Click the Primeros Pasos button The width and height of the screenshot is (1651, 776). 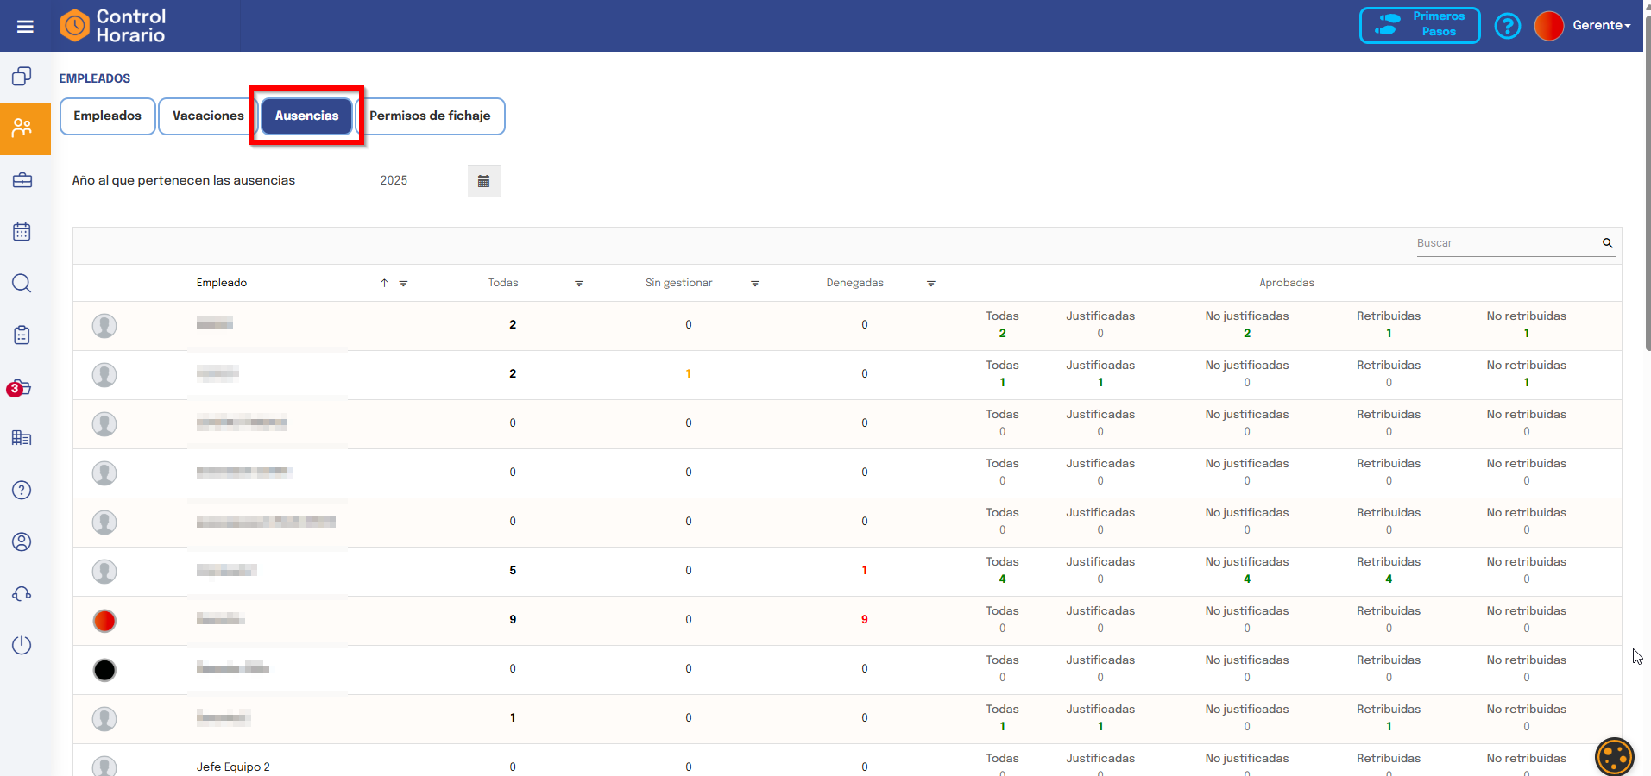point(1420,25)
